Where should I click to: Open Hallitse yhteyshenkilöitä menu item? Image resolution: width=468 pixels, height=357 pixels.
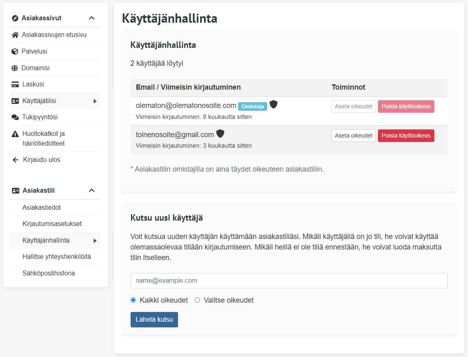pyautogui.click(x=57, y=257)
